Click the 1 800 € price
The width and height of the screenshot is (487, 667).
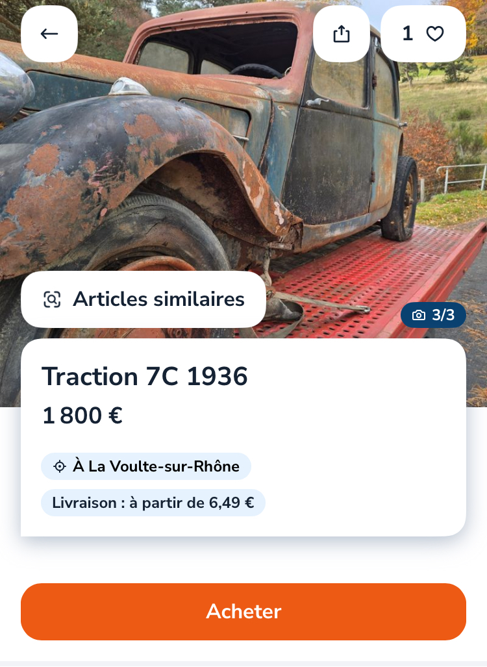click(82, 416)
